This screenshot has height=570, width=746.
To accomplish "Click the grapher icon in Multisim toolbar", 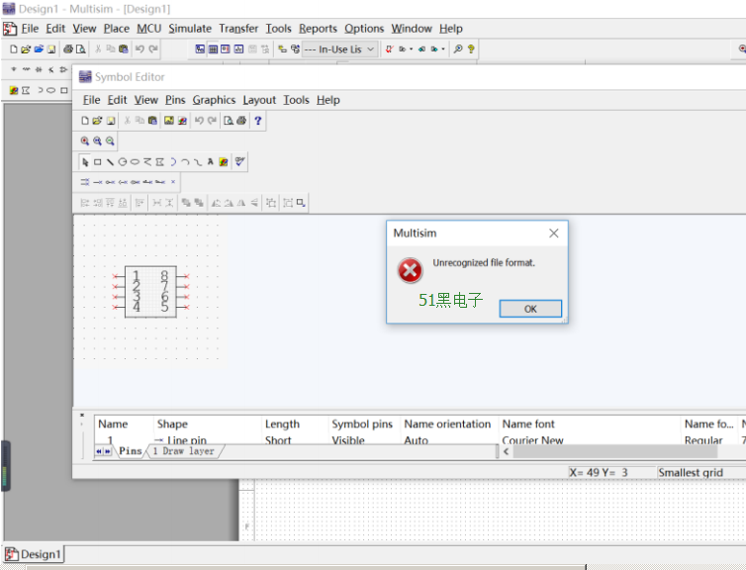I will (238, 49).
